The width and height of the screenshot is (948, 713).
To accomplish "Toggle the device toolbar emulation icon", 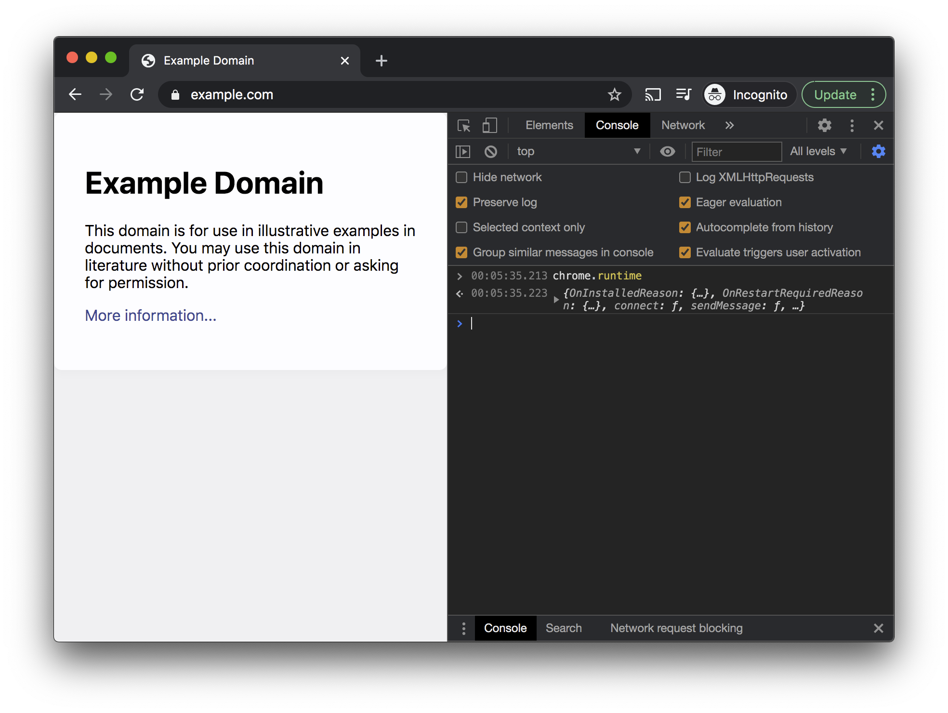I will (x=489, y=125).
